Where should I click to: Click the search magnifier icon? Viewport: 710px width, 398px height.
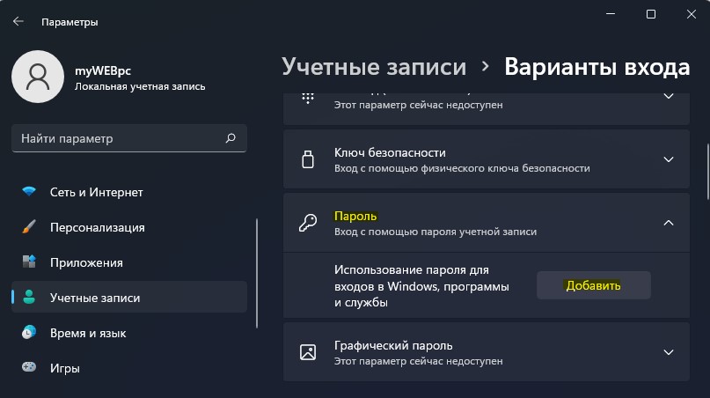click(231, 138)
